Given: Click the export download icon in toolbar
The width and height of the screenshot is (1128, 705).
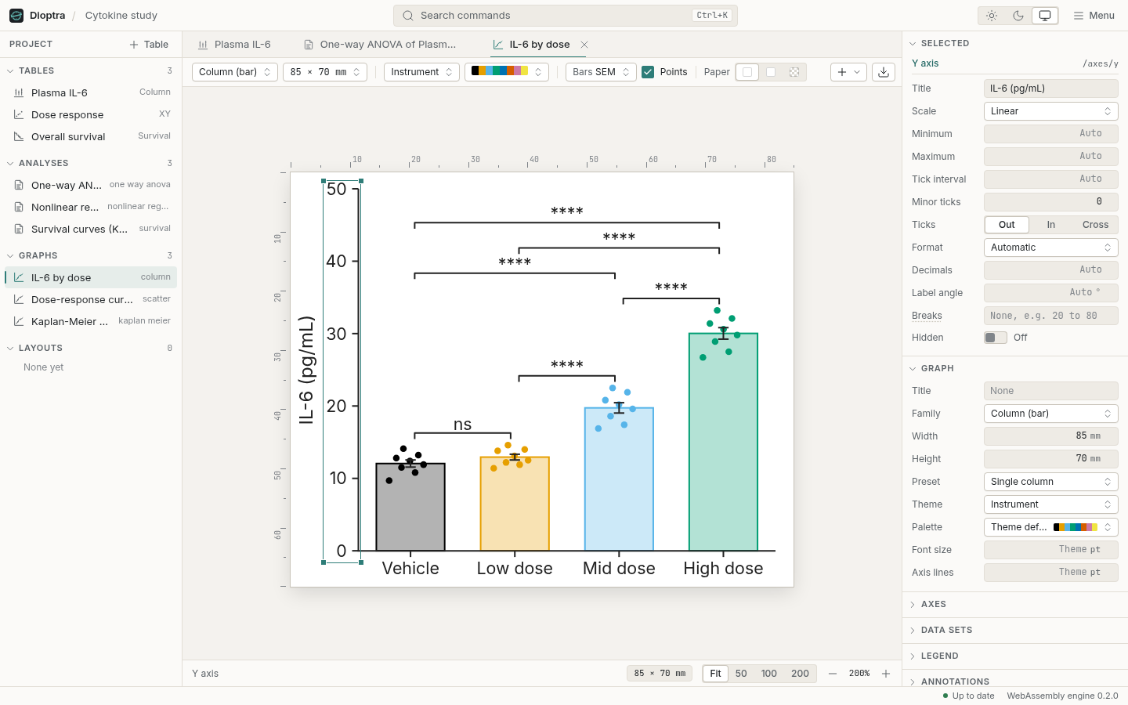Looking at the screenshot, I should tap(884, 72).
